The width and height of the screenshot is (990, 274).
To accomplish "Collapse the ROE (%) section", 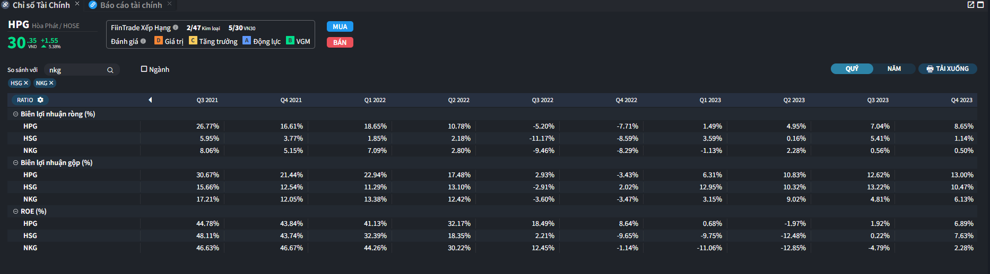I will 15,211.
